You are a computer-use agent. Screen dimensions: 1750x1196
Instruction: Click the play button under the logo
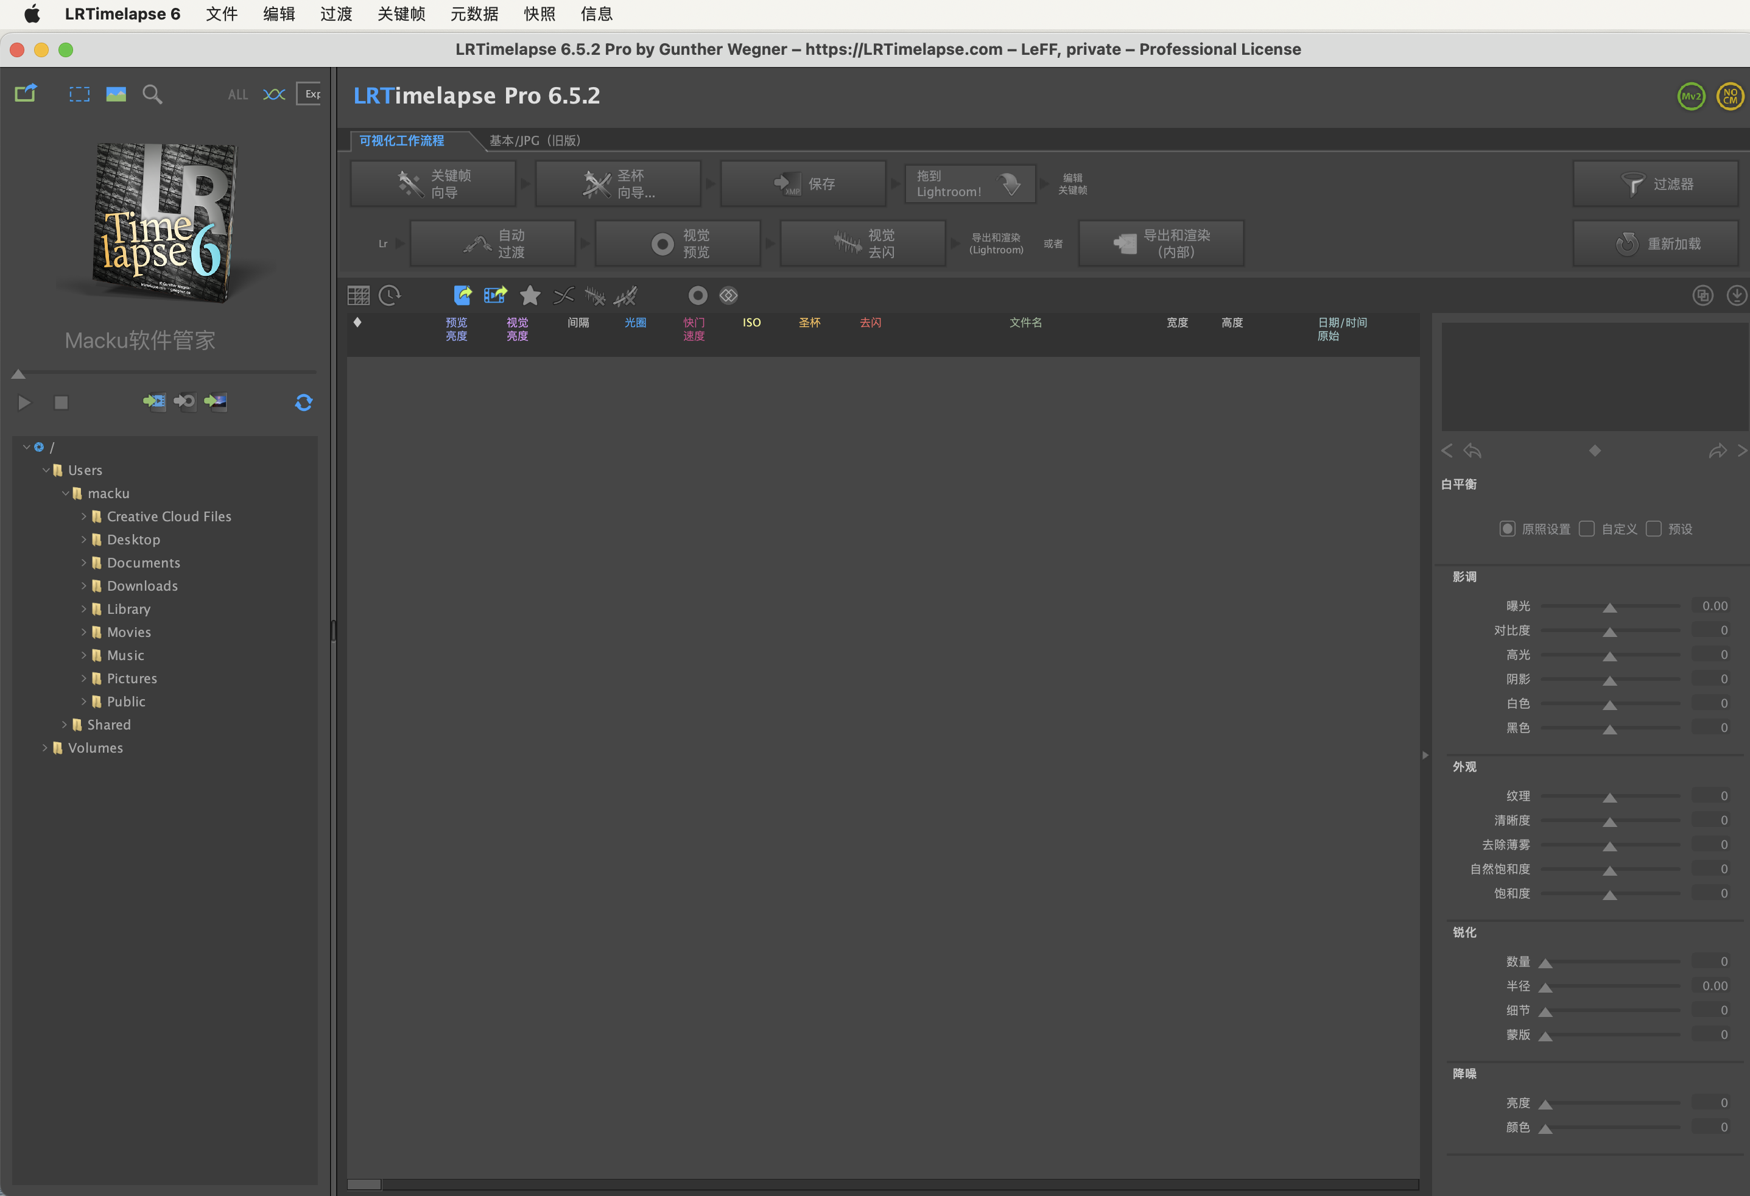(x=24, y=403)
